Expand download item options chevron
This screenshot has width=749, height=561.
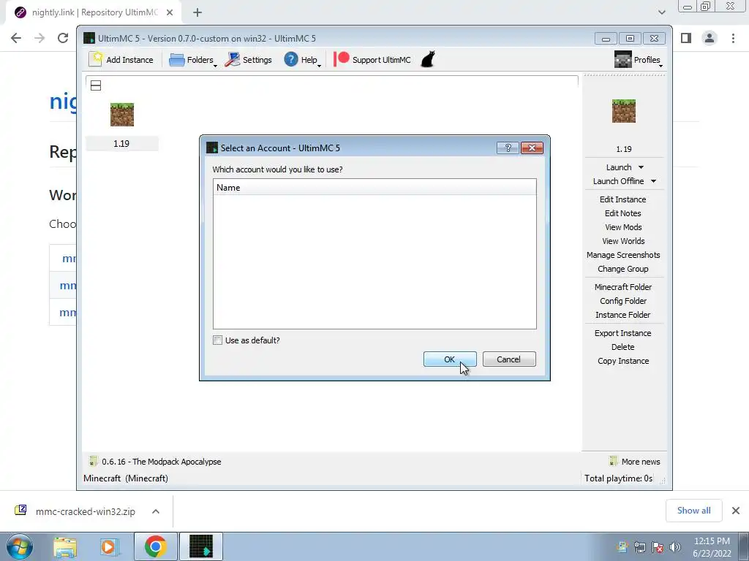(x=156, y=511)
